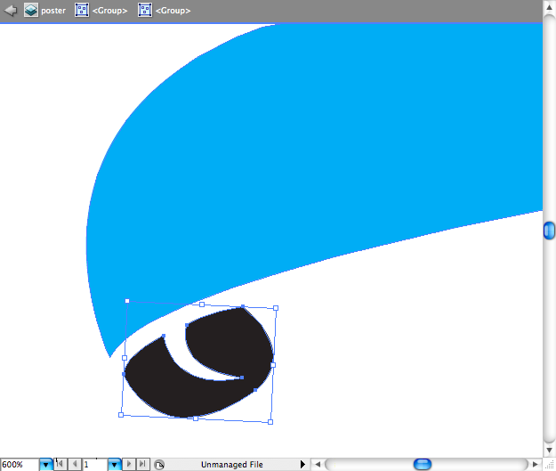556x471 pixels.
Task: Open the status bar popup arrow
Action: click(302, 464)
